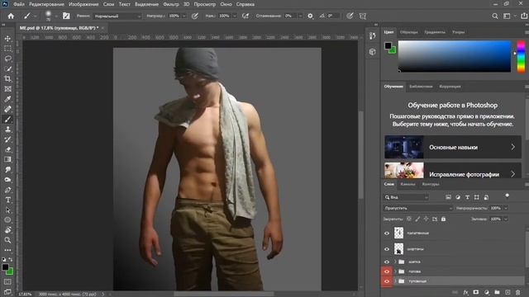This screenshot has height=297, width=529.
Task: Hide the second layer via eye icon
Action: point(387,249)
